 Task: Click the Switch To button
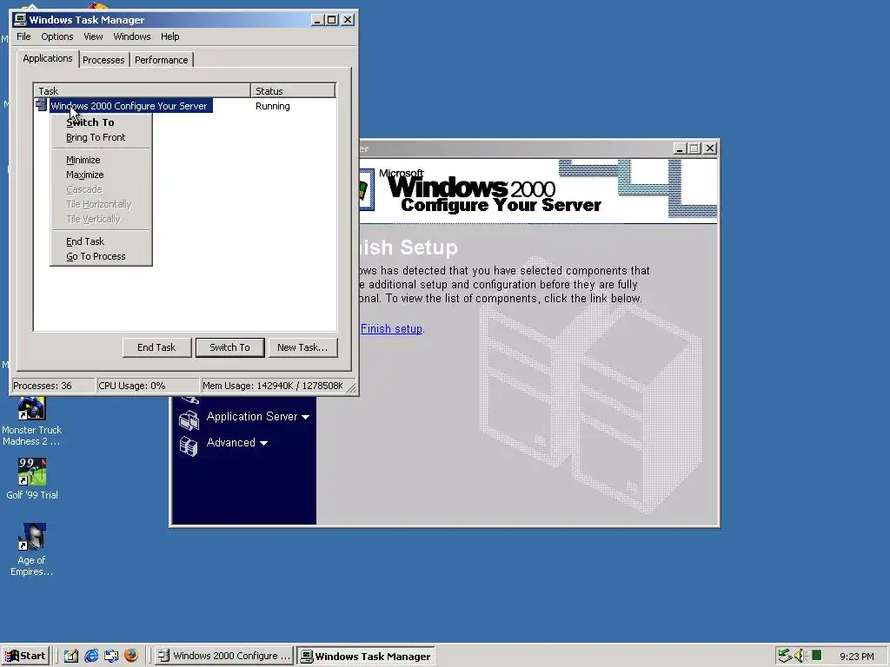pos(229,347)
